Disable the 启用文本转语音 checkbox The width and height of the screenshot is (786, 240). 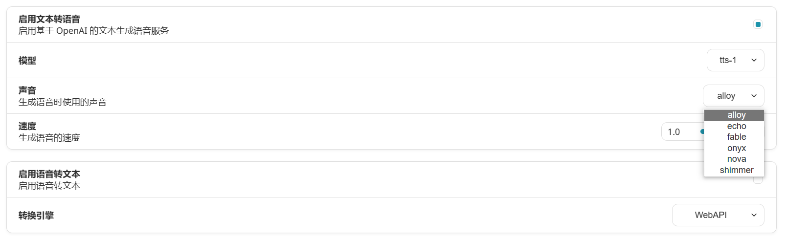(758, 24)
